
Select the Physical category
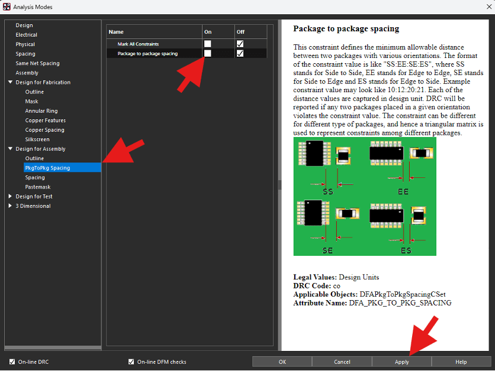[25, 44]
